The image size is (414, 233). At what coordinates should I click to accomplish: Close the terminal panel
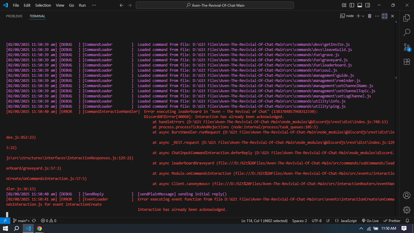[x=392, y=16]
